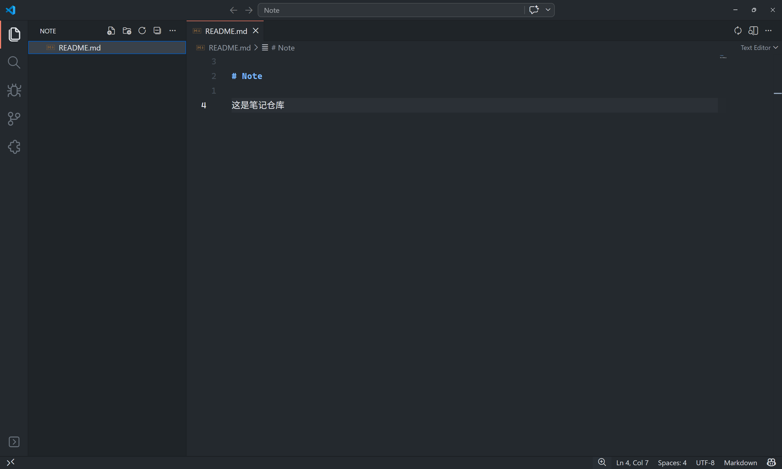Click the README.md breadcrumb item
782x469 pixels.
click(x=223, y=48)
